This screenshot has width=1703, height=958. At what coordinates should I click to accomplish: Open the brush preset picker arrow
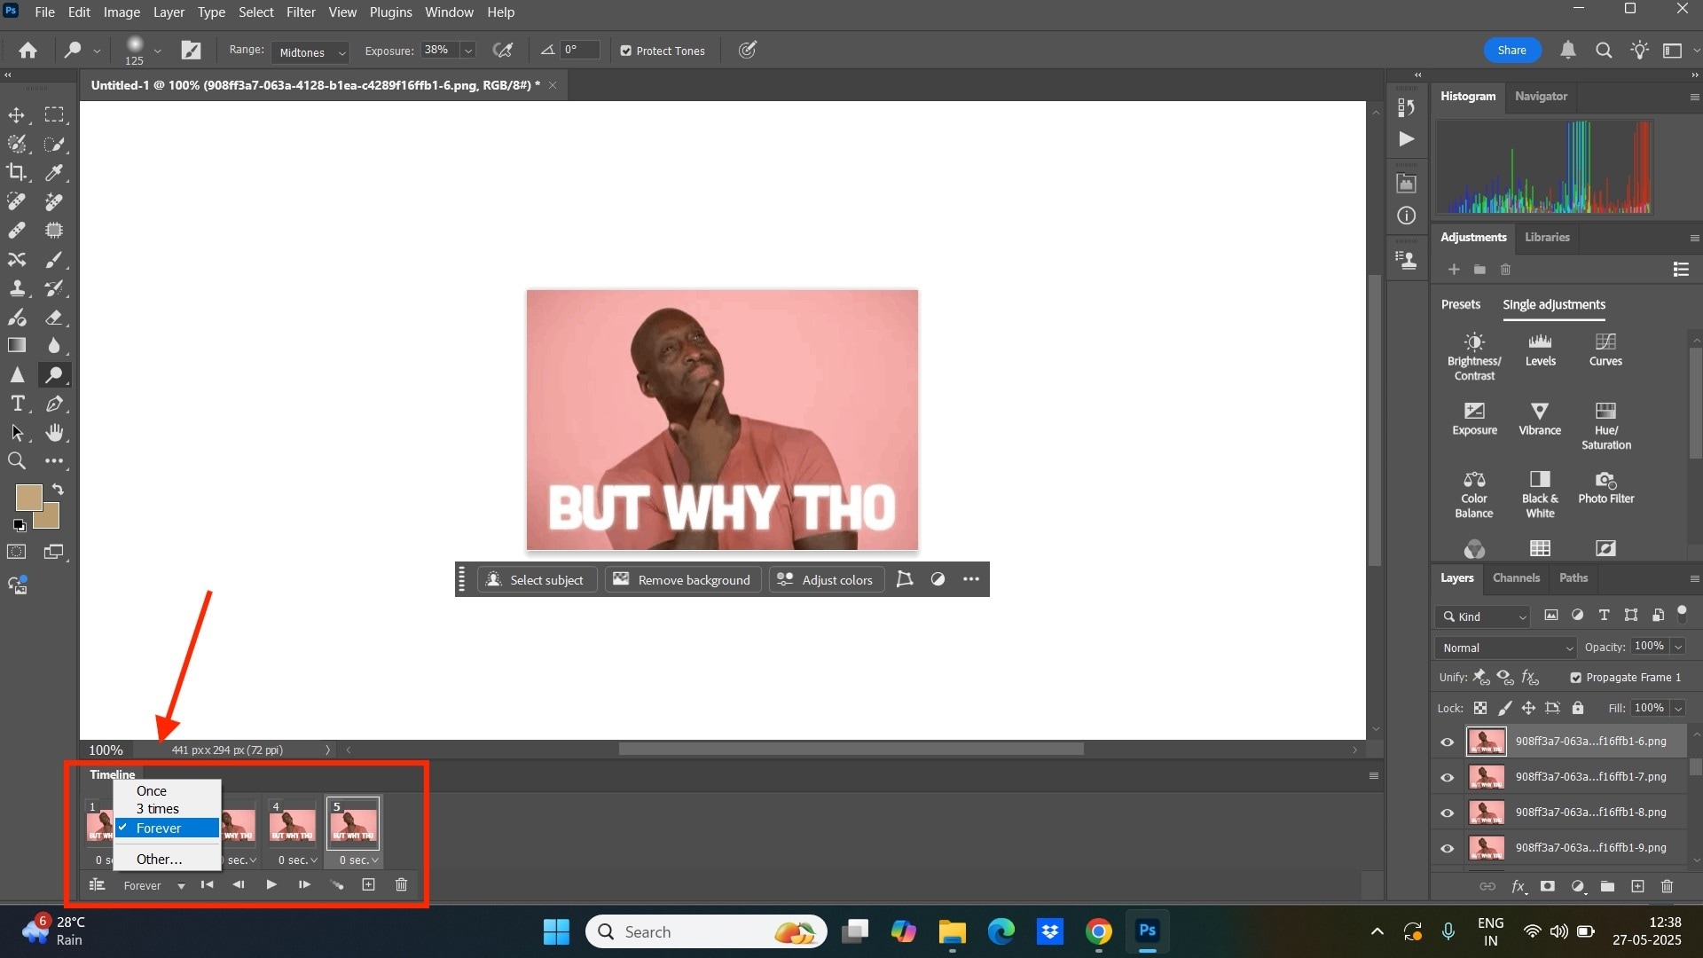[x=157, y=51]
